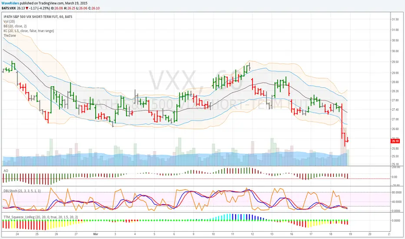Click the BB (20, close, 2) indicator label
Screen dimensions: 405x239
[x=15, y=26]
